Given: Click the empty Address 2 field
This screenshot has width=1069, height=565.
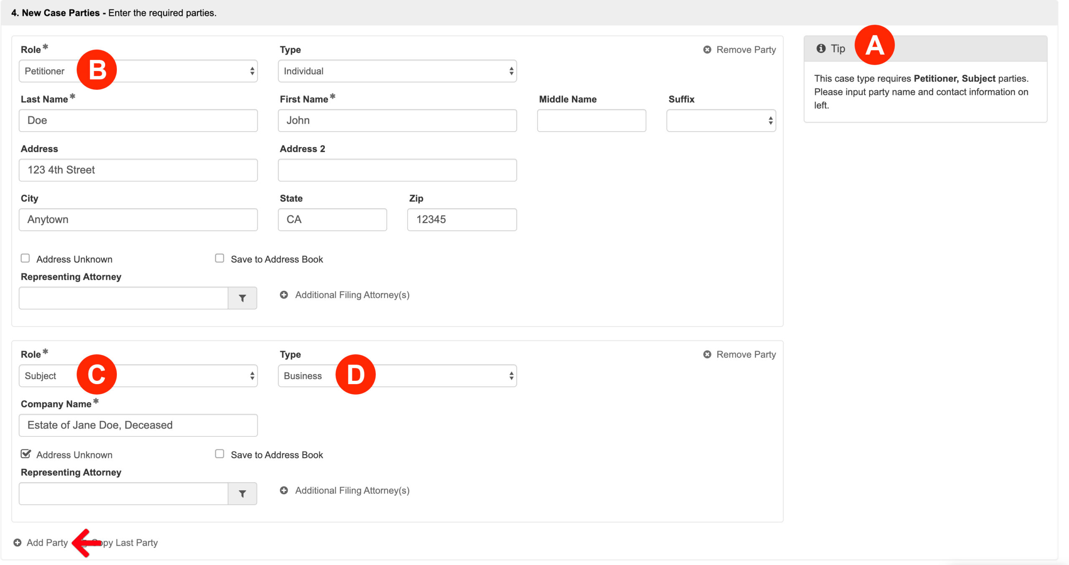Looking at the screenshot, I should [x=398, y=170].
